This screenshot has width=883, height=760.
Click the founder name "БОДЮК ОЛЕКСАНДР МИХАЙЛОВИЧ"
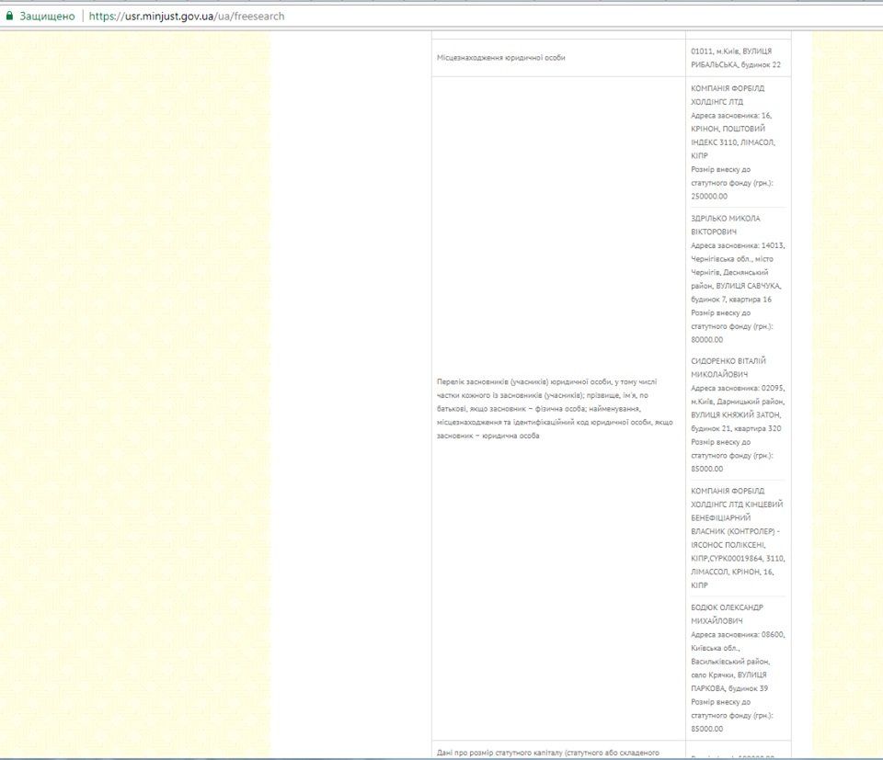coord(727,614)
